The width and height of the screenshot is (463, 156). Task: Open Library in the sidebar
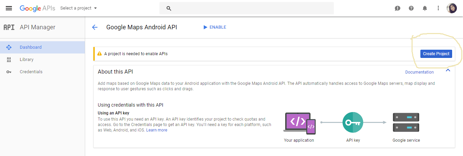pos(43,60)
